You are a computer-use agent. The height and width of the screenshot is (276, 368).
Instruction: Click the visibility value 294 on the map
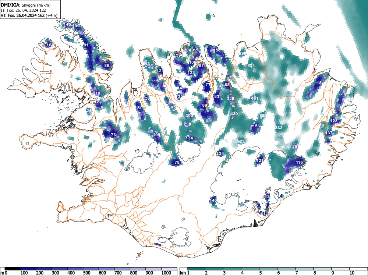(x=187, y=50)
